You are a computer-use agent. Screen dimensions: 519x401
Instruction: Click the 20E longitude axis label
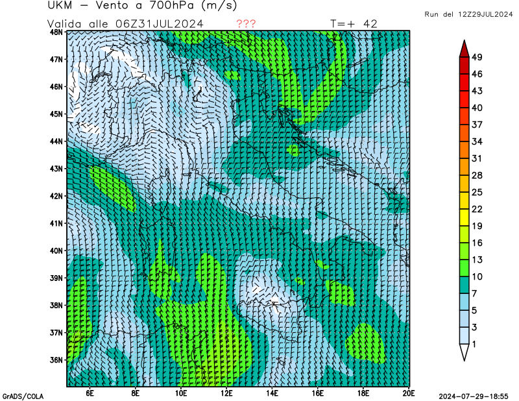[409, 393]
